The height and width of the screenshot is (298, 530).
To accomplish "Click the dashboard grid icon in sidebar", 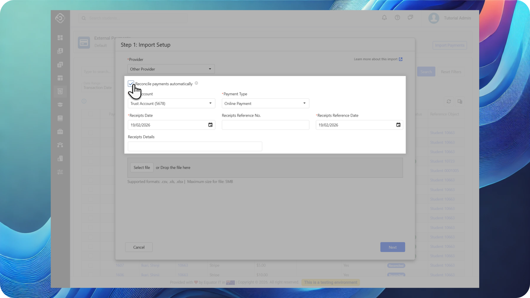I will click(x=60, y=38).
